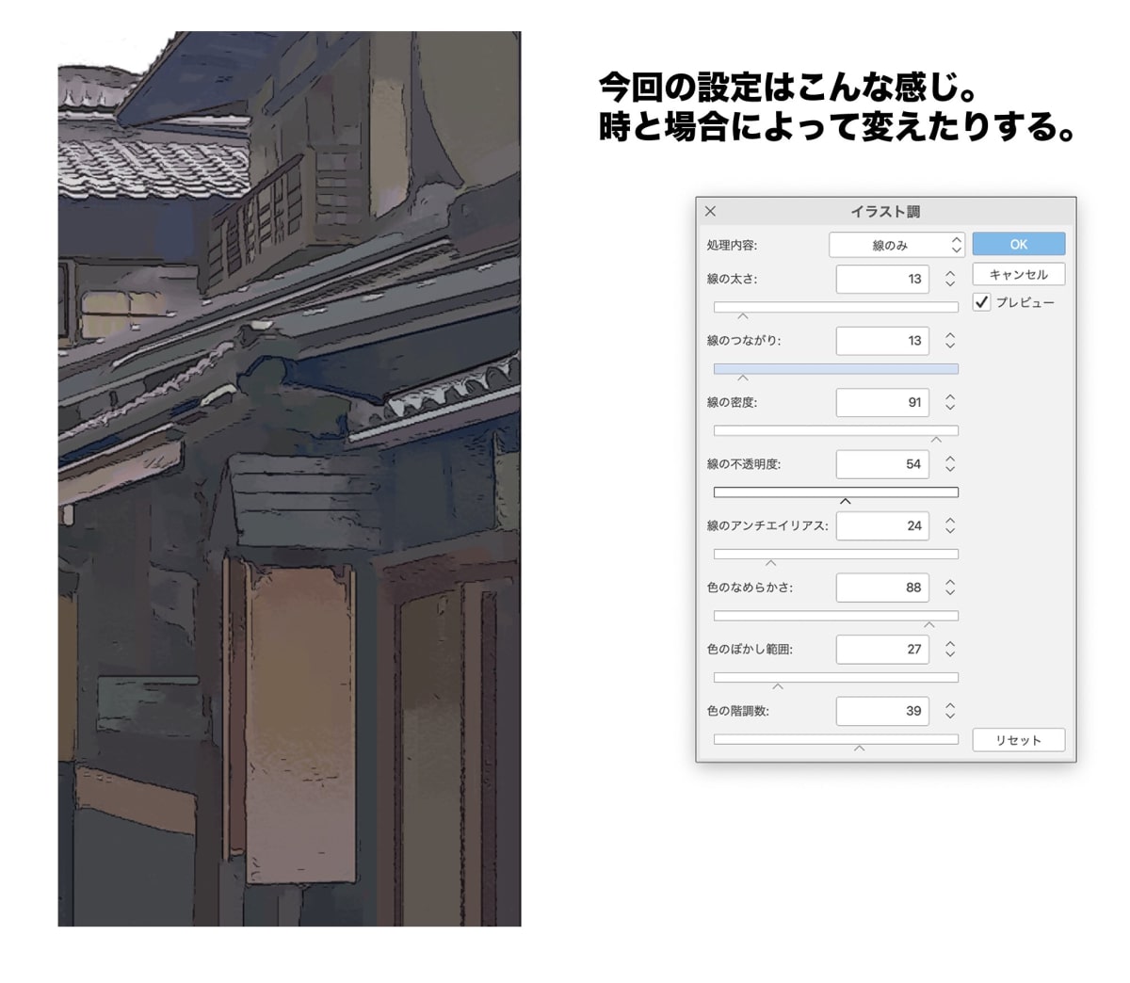Focus the 線の密度 value field
1130x983 pixels.
[x=882, y=402]
